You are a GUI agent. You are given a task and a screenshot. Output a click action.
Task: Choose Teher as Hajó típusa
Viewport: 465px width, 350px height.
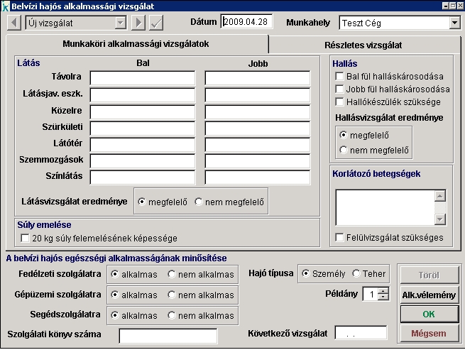click(356, 273)
